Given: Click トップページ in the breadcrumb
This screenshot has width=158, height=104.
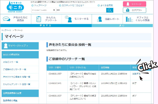Looking at the screenshot, I should tap(6, 30).
